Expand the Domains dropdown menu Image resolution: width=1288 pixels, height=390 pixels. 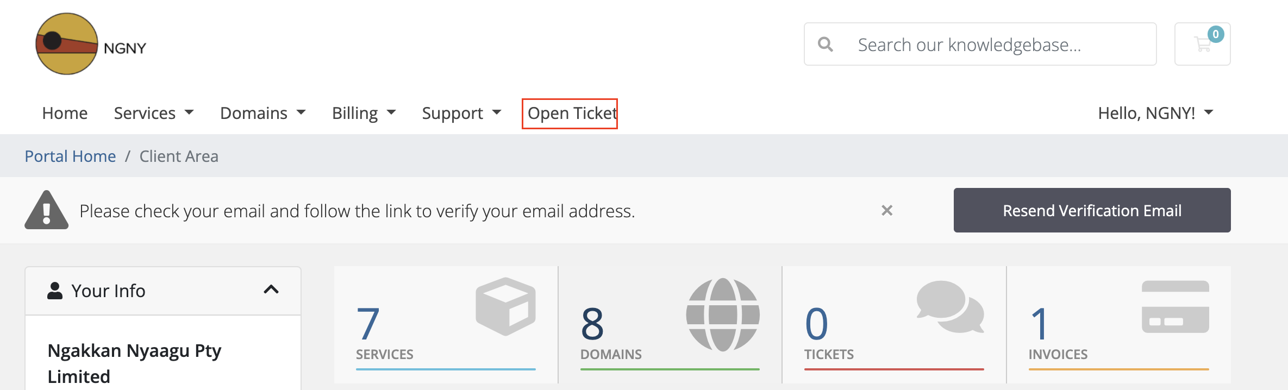coord(263,113)
